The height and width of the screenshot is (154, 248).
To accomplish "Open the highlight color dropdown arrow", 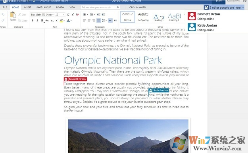I will pos(64,20).
